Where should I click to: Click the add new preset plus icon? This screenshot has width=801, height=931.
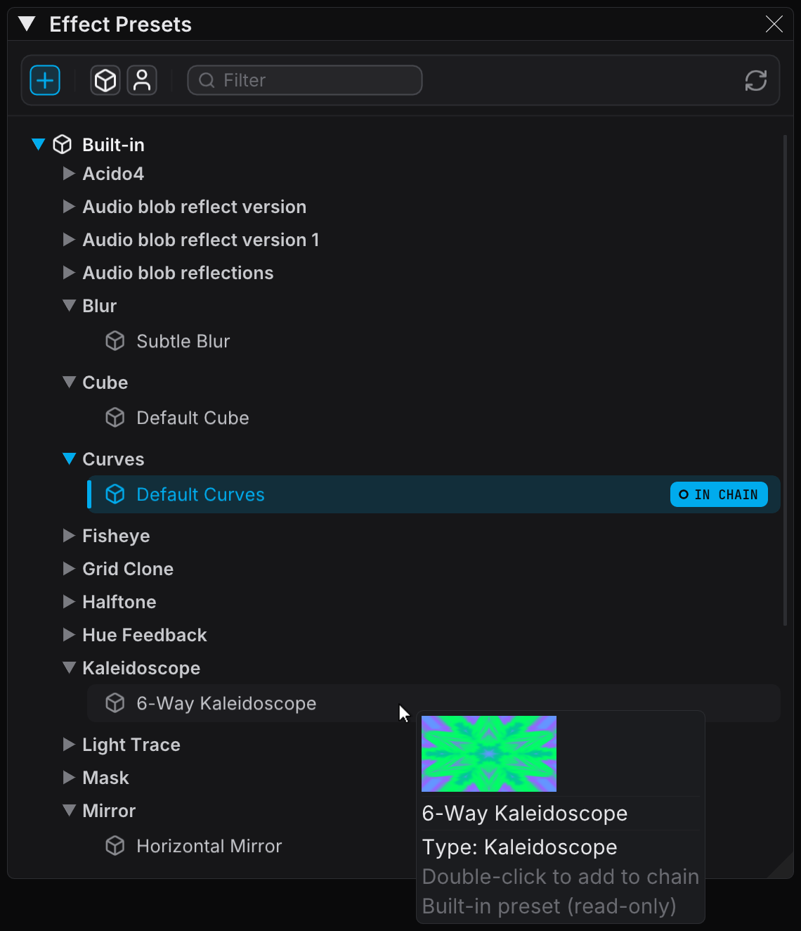(x=45, y=80)
